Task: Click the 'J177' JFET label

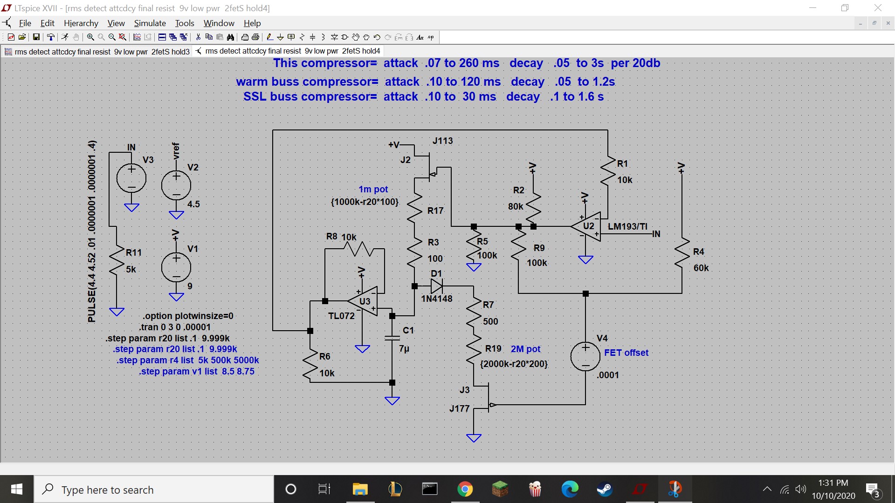Action: (459, 408)
